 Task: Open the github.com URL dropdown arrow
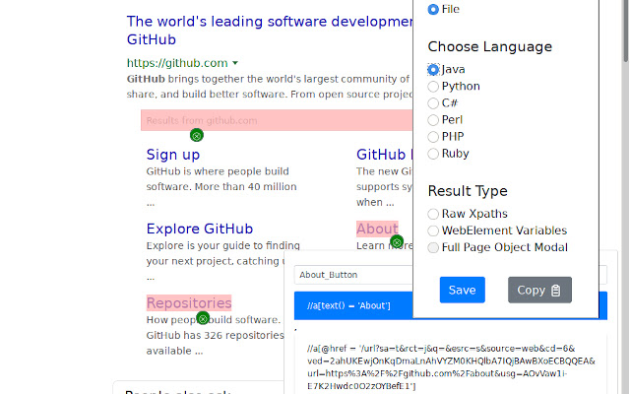[235, 63]
